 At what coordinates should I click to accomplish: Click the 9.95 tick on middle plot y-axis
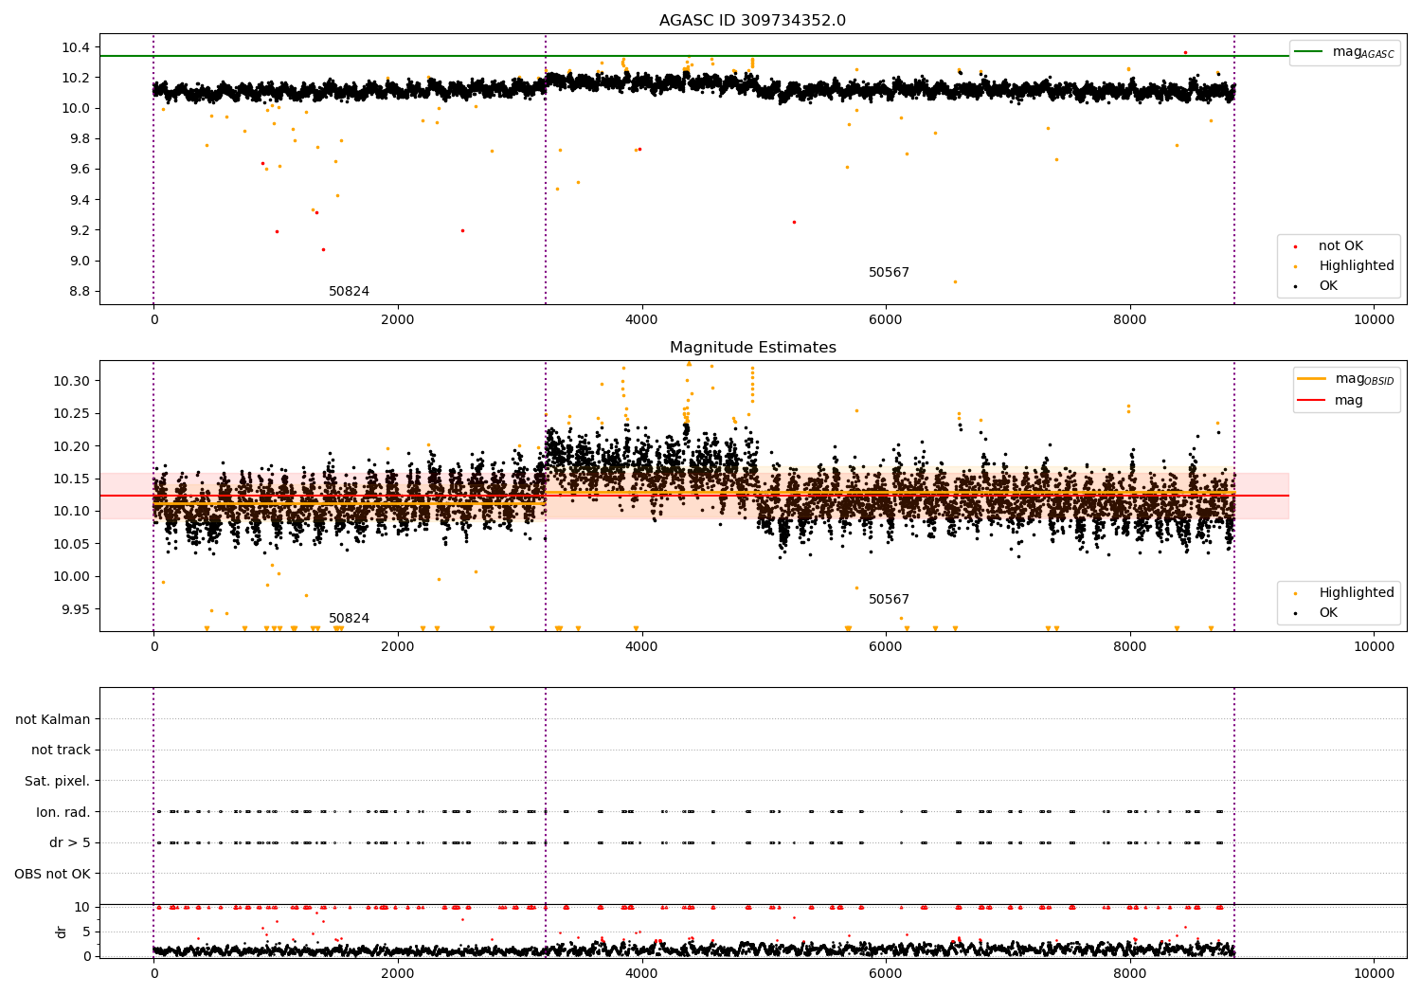click(x=76, y=609)
